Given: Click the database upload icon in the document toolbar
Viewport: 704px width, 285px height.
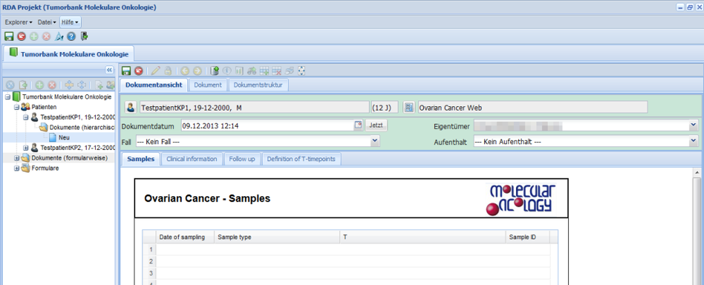Looking at the screenshot, I should [x=215, y=71].
